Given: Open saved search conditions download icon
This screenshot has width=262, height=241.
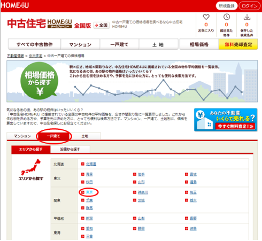Looking at the screenshot, I should click(247, 17).
